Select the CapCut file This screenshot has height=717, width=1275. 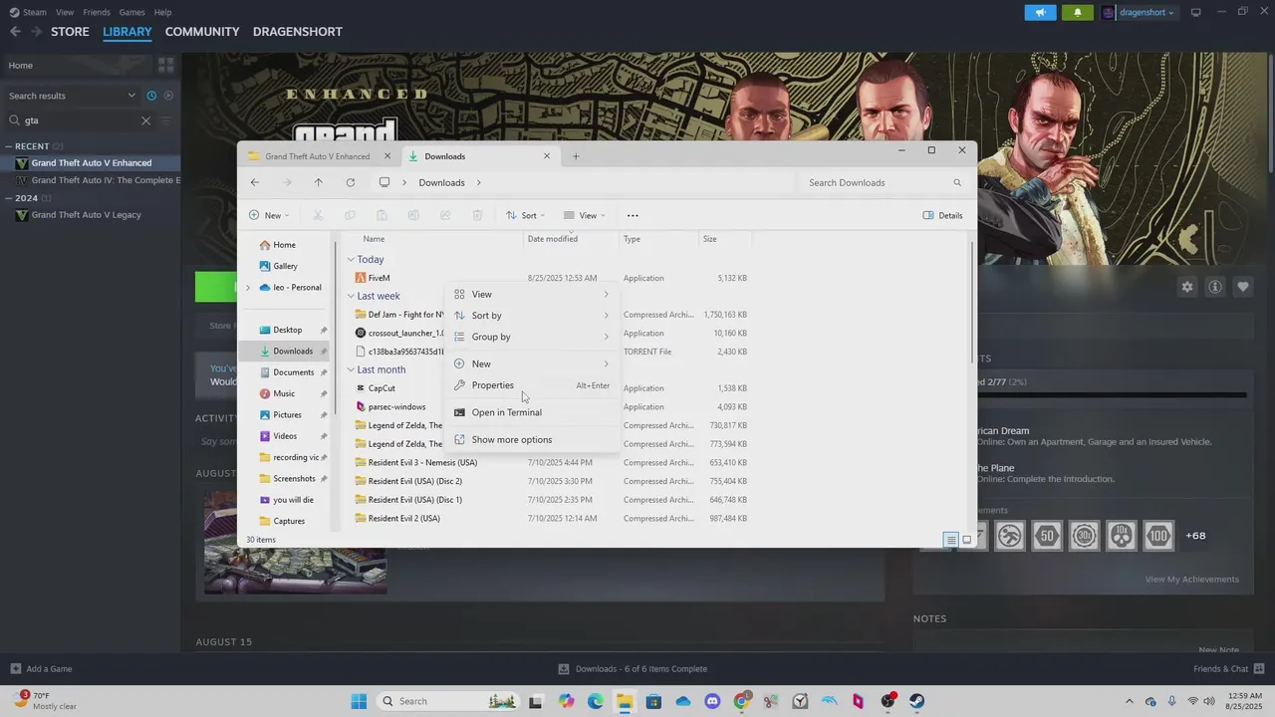382,388
